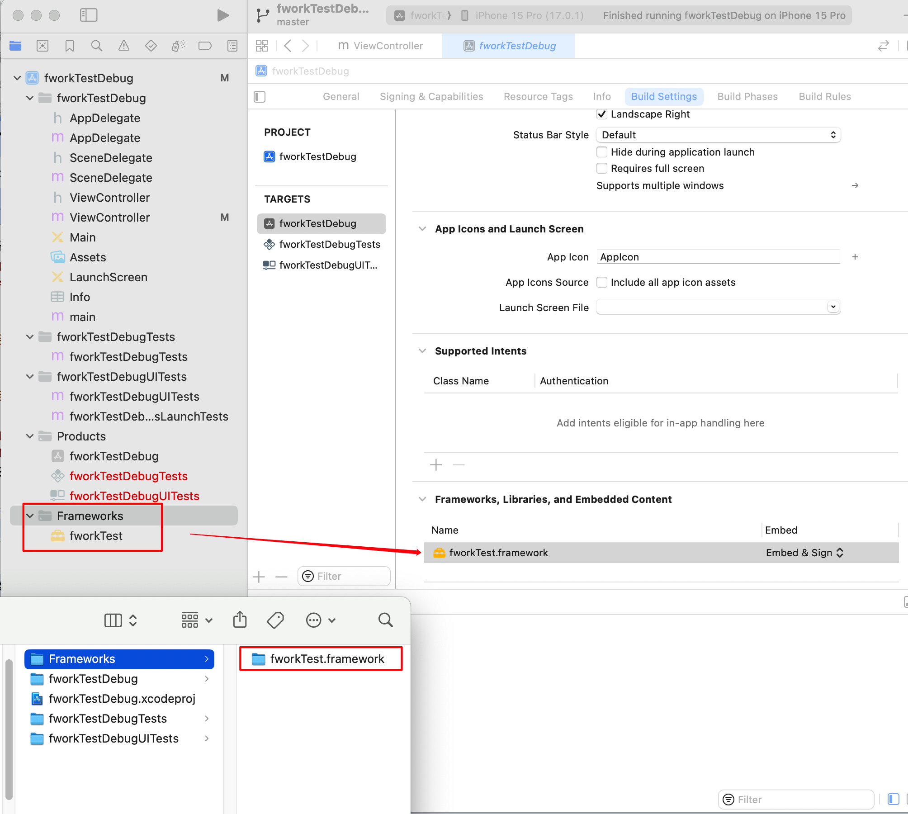This screenshot has height=814, width=908.
Task: Enable Include all app icon assets
Action: (602, 282)
